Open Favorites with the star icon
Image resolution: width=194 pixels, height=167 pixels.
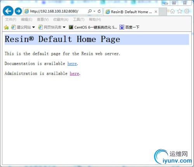pyautogui.click(x=180, y=11)
